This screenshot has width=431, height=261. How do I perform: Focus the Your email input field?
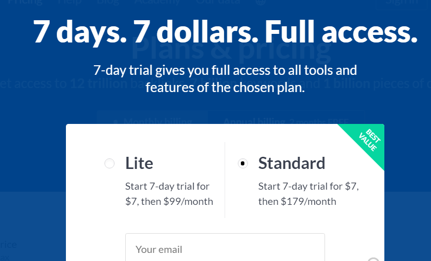point(225,247)
